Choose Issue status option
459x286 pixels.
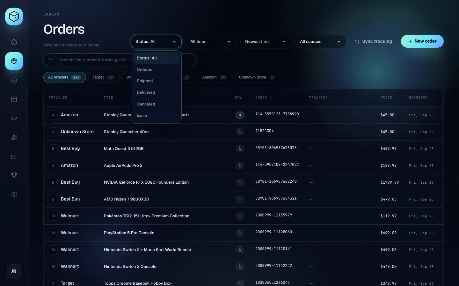pyautogui.click(x=156, y=116)
